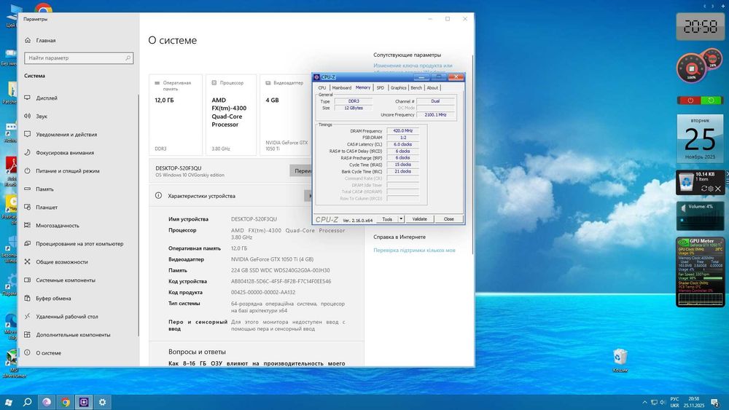Open CPU-Z Tools dropdown arrow

401,218
